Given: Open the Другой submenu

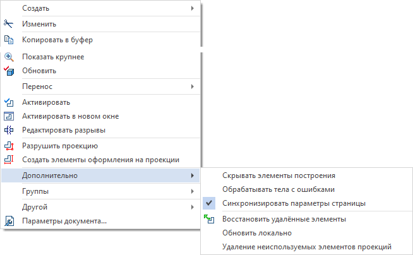Looking at the screenshot, I should [192, 207].
